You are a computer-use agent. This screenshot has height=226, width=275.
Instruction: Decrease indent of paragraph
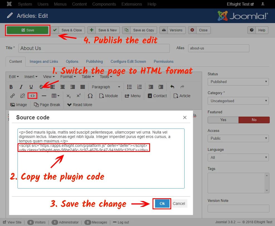pyautogui.click(x=151, y=87)
